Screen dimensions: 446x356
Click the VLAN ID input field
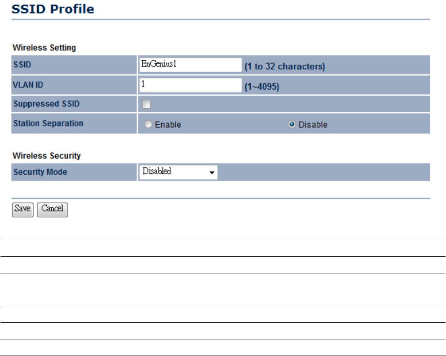click(190, 85)
